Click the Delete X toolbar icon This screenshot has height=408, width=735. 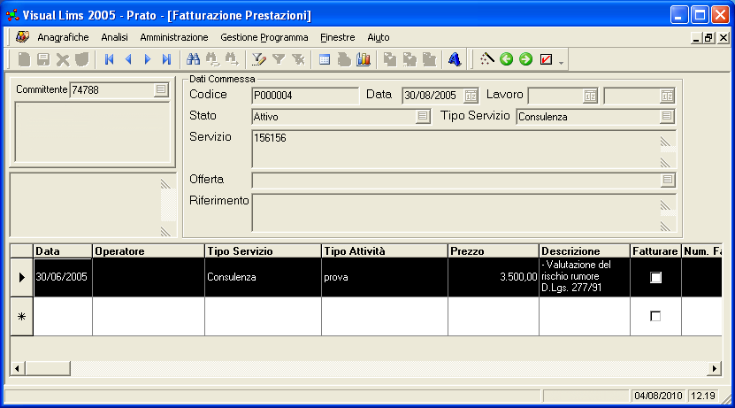[x=62, y=59]
